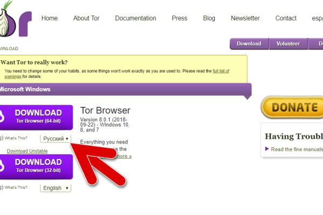Open the Newsletter navigation link
The image size is (323, 215).
[x=245, y=18]
